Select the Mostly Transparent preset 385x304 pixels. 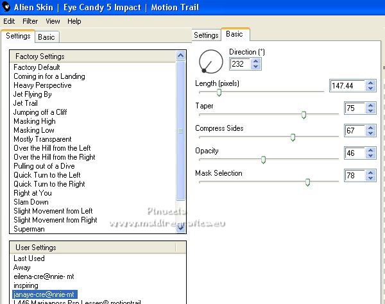click(x=42, y=139)
